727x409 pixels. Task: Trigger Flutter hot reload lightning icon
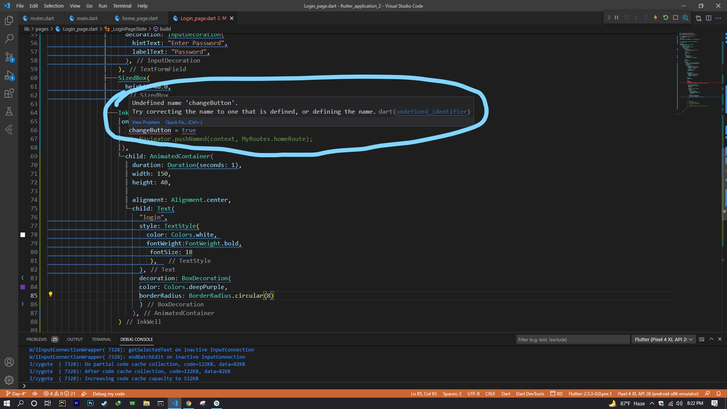pyautogui.click(x=655, y=18)
